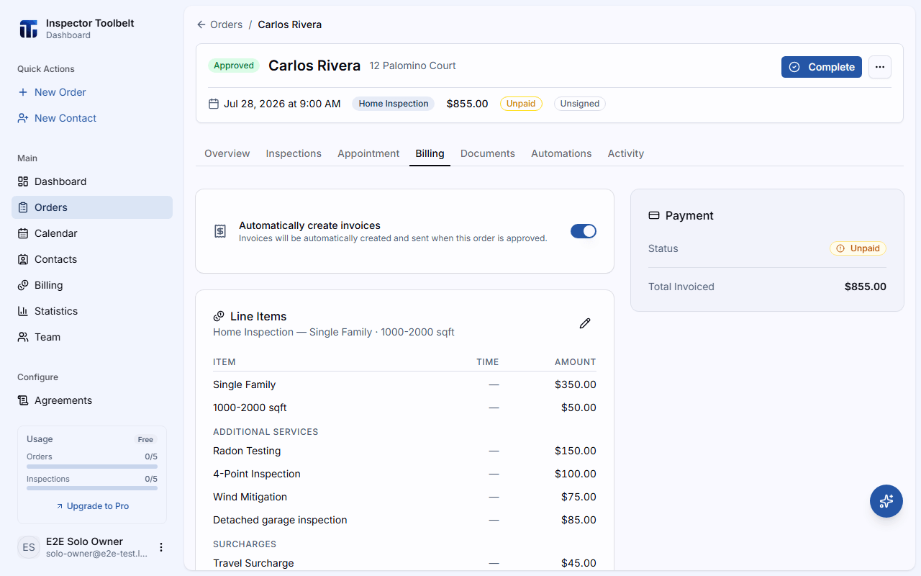Click the Inspector Toolbelt logo icon

click(28, 29)
